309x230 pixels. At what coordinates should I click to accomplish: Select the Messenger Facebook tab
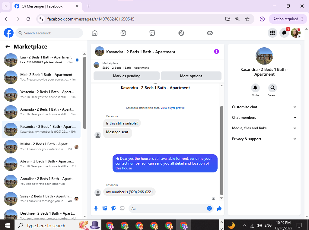pos(47,6)
